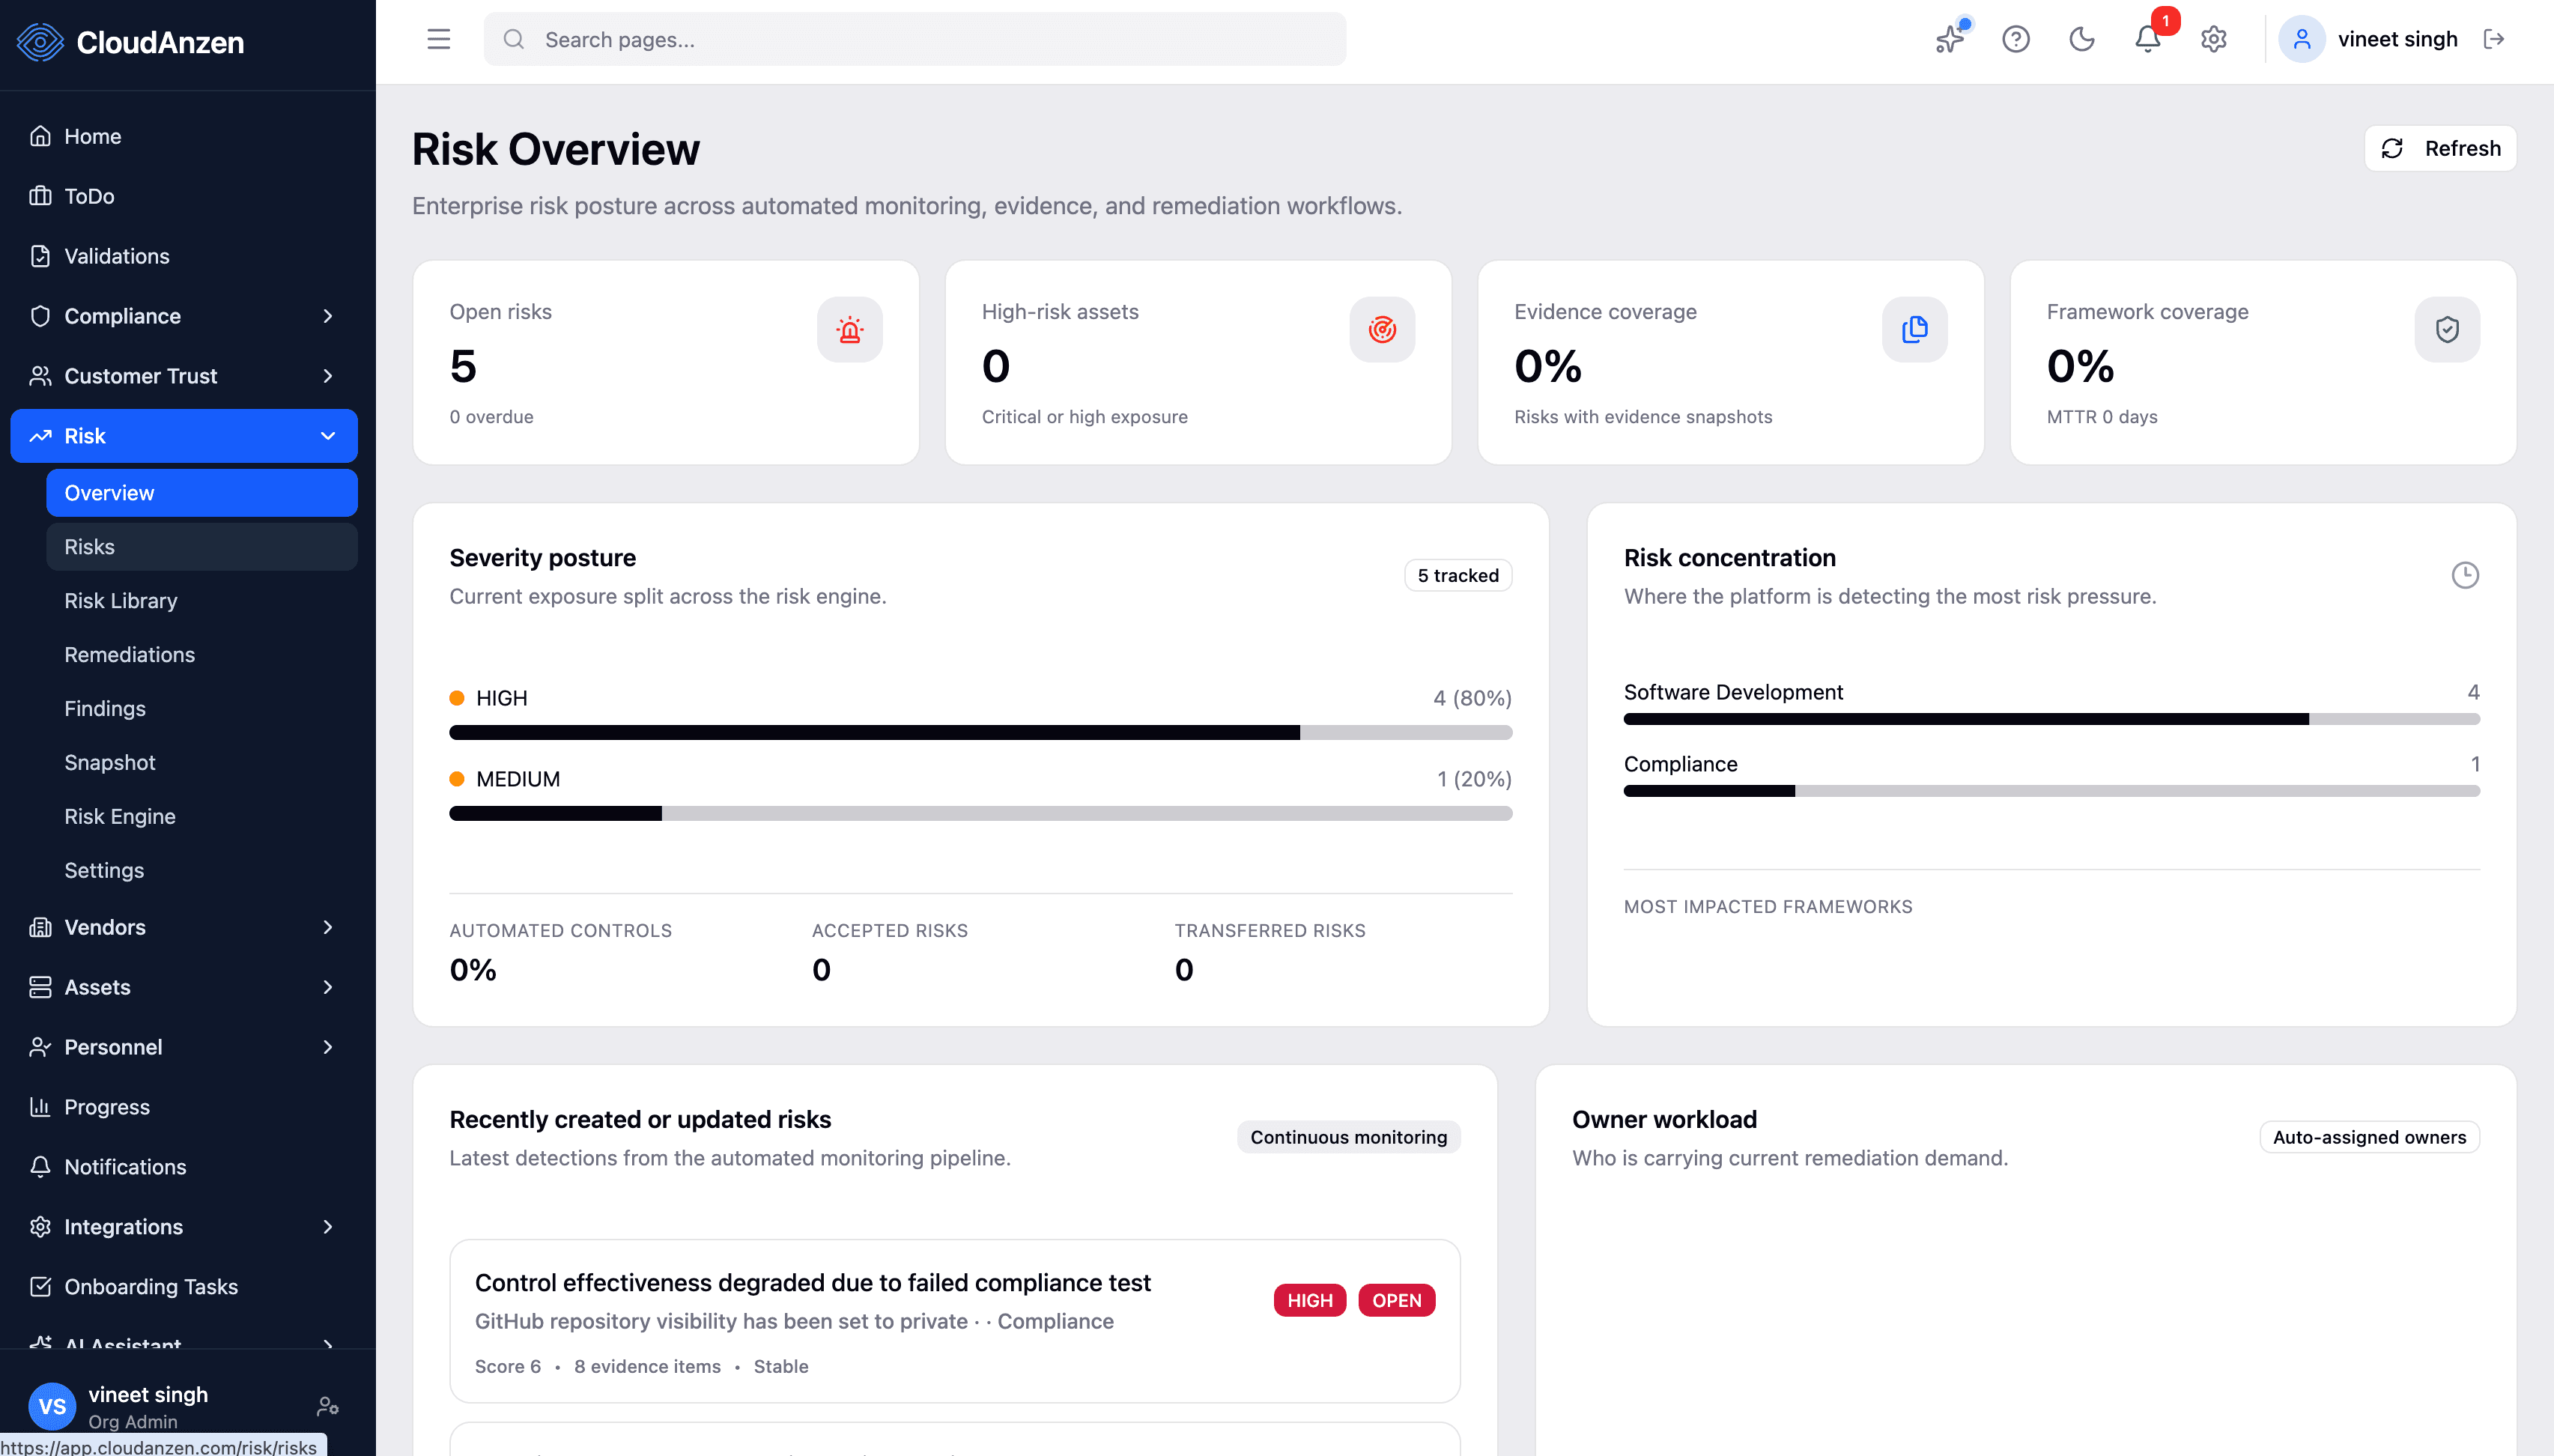
Task: Click the logout arrow icon
Action: 2494,39
